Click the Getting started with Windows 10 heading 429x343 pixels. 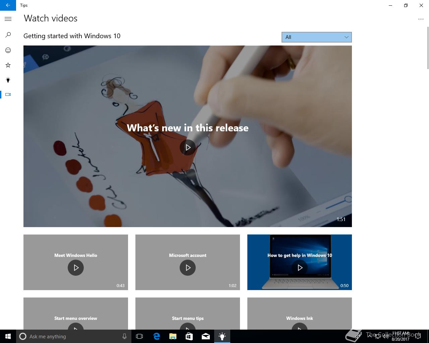(72, 36)
